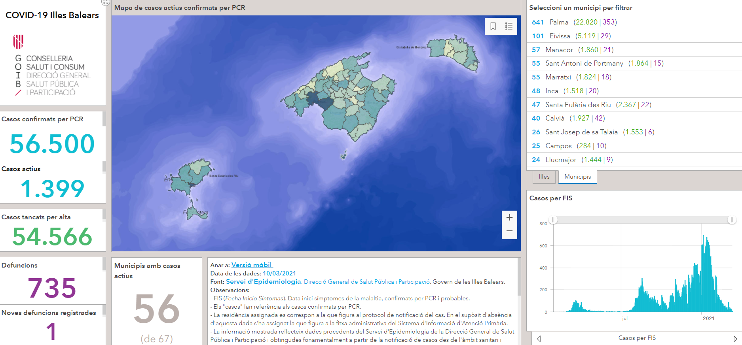The width and height of the screenshot is (742, 345).
Task: Expand panel using top-left corner icon
Action: (105, 2)
